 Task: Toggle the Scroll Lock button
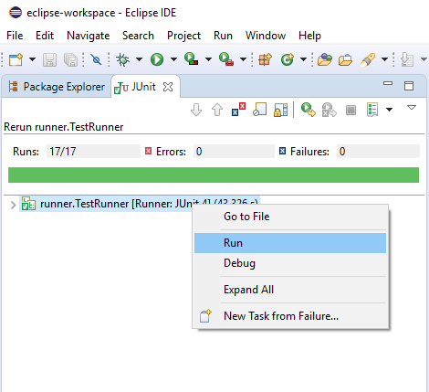click(x=280, y=110)
